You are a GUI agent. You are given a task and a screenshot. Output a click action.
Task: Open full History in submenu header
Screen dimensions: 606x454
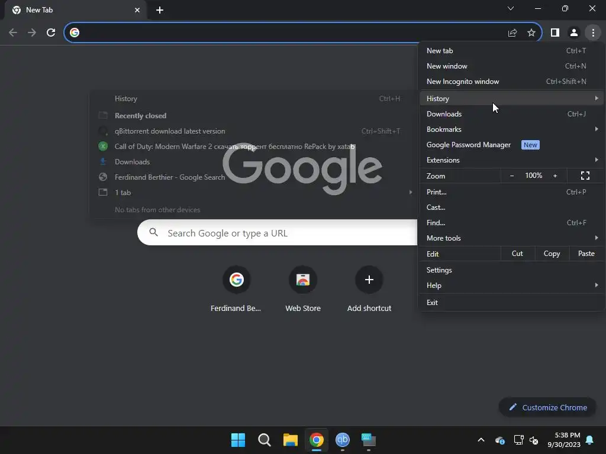[253, 99]
